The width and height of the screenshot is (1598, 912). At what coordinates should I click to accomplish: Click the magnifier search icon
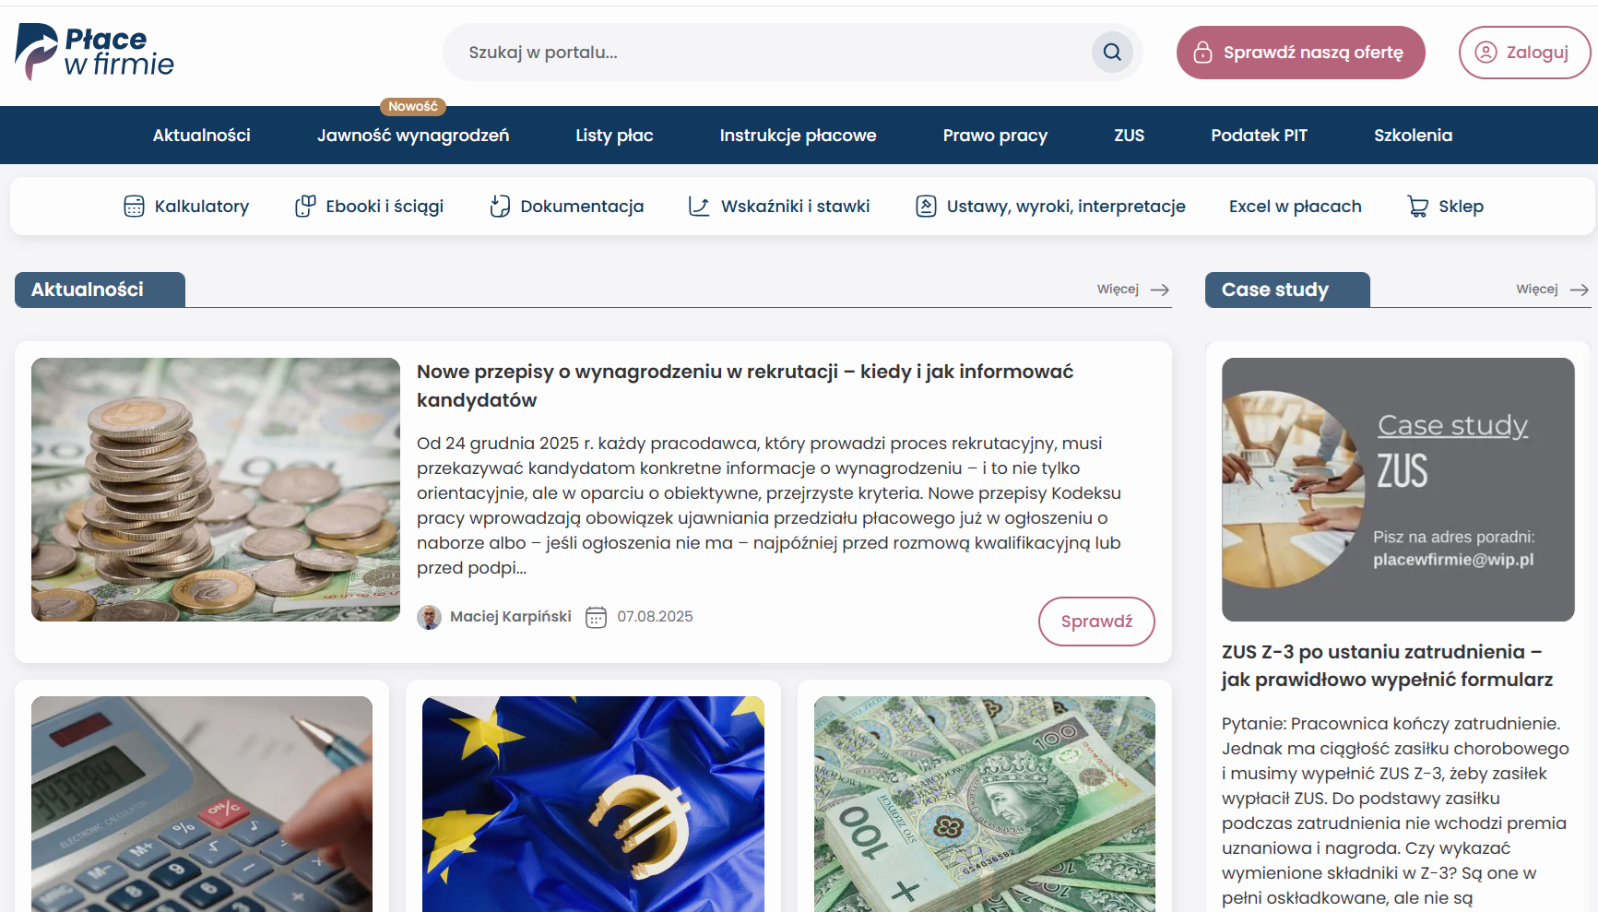[x=1112, y=53]
